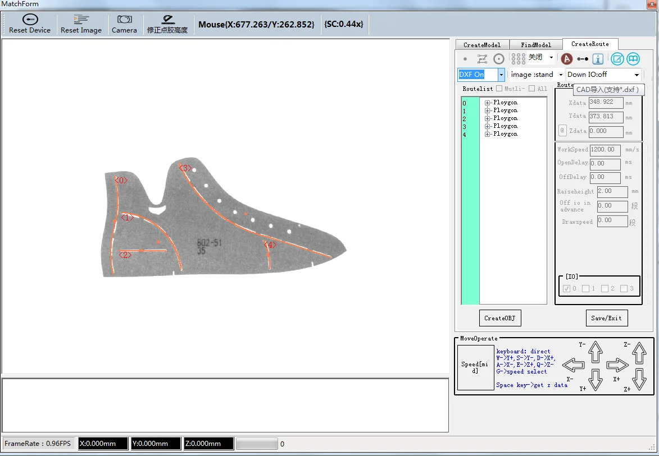Switch to the CreateModel tab
Image resolution: width=659 pixels, height=456 pixels.
[481, 45]
